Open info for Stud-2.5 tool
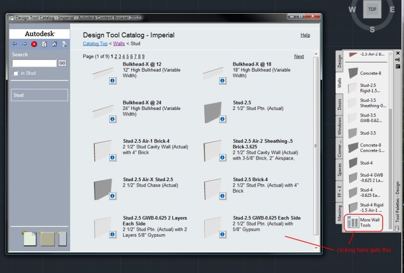404x273 pixels. pos(223,119)
